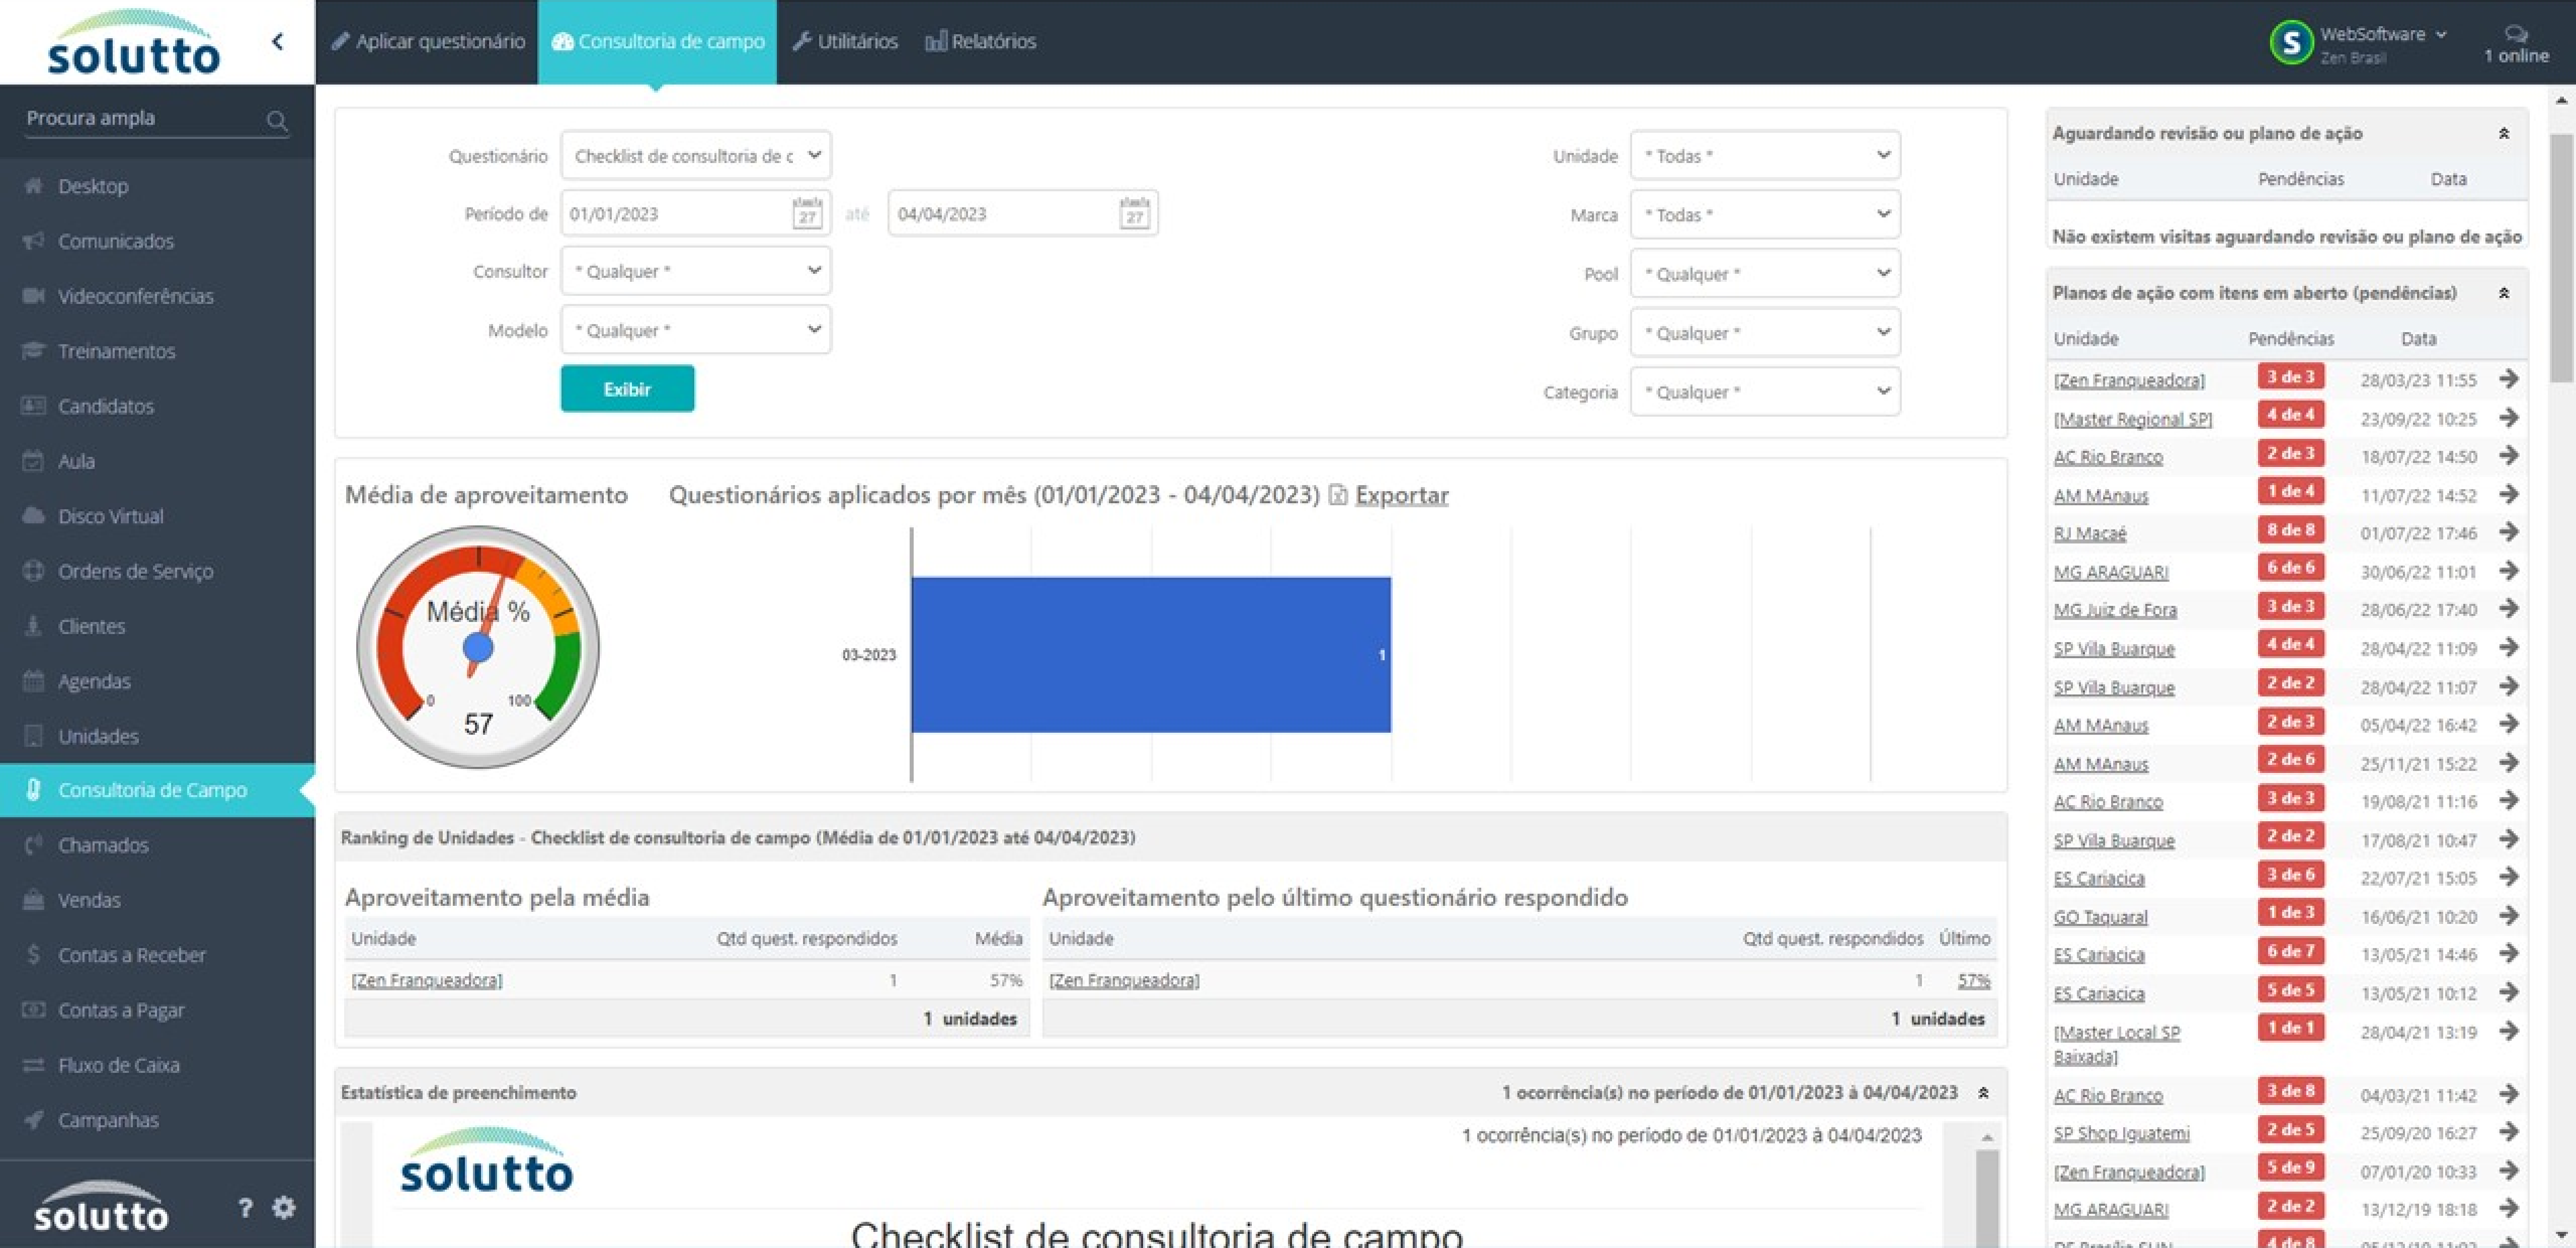Expand the Marca dropdown
This screenshot has height=1248, width=2576.
click(x=1765, y=214)
